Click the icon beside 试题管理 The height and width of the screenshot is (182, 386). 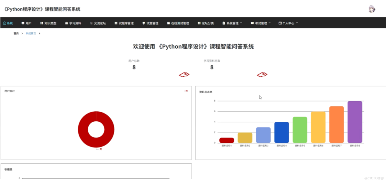click(144, 23)
